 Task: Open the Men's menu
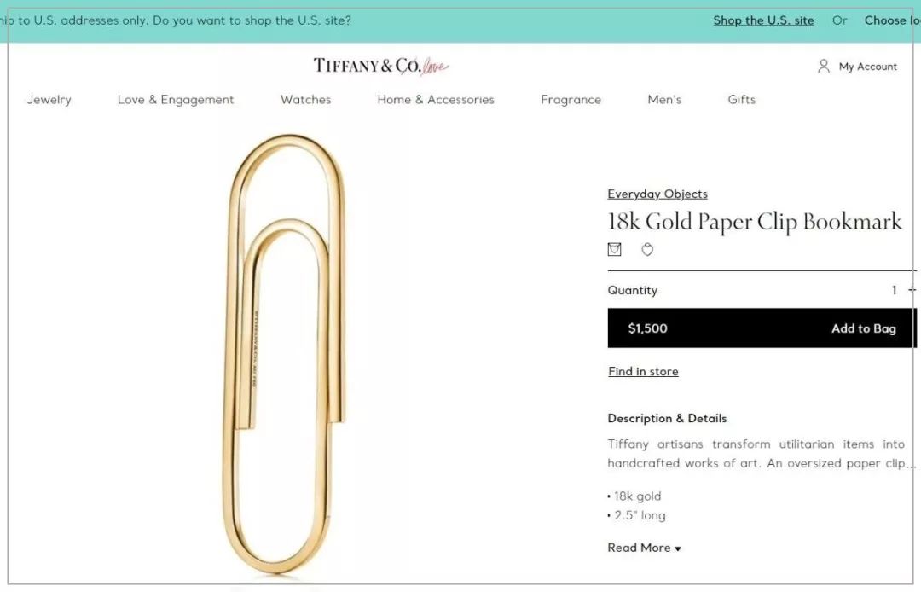pos(664,100)
